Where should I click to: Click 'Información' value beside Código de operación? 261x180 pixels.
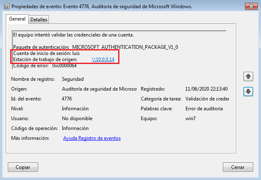click(x=75, y=128)
